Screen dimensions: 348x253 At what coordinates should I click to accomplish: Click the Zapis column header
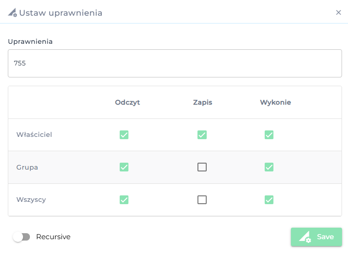click(x=203, y=102)
